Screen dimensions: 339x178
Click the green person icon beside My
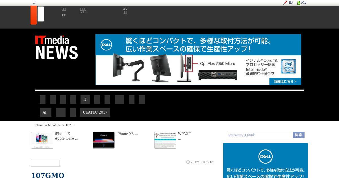click(x=299, y=3)
